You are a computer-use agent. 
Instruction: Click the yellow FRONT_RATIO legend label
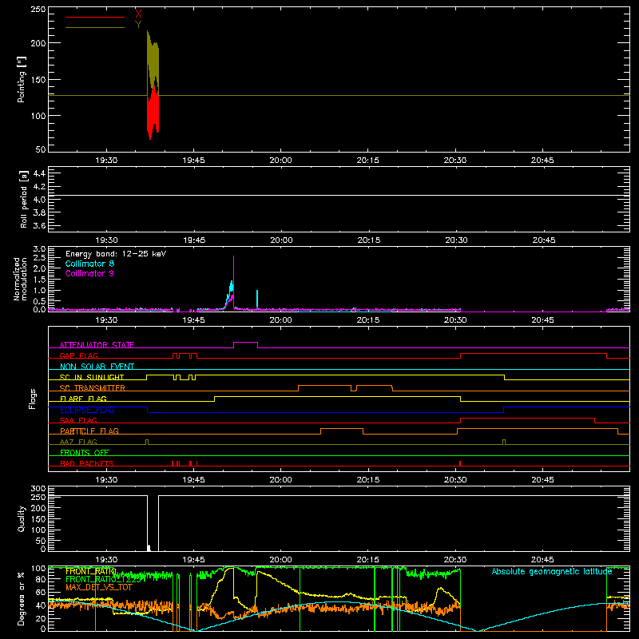[x=91, y=571]
